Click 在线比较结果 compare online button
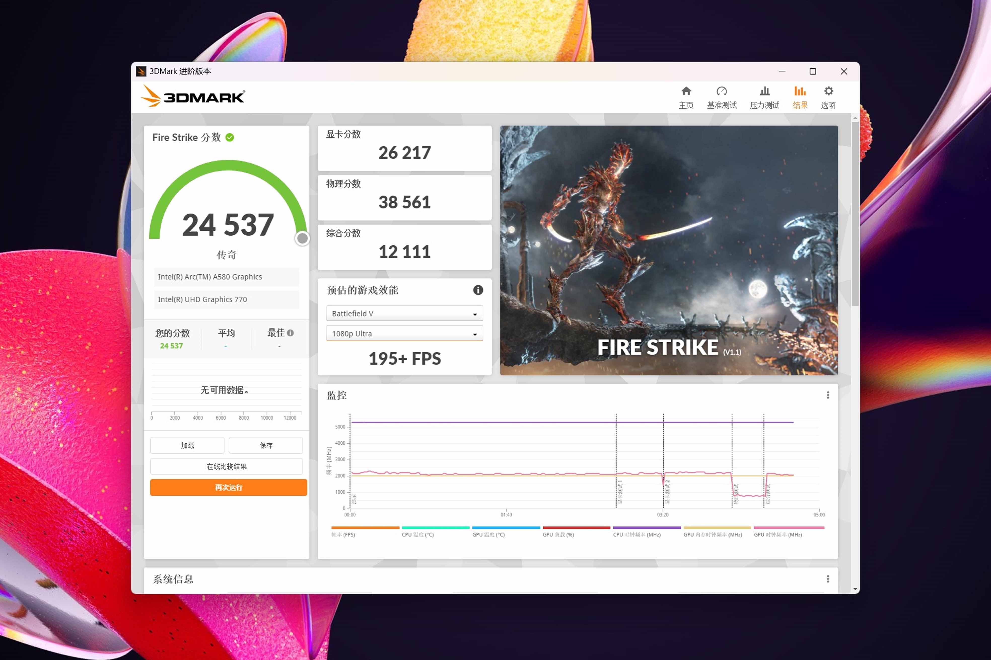The height and width of the screenshot is (660, 991). coord(227,466)
